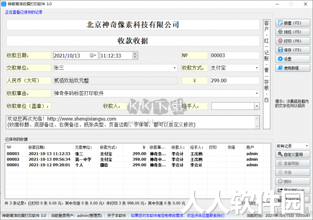Expand the 交款单位 dropdown showing 张三
313x220 pixels.
(174, 68)
